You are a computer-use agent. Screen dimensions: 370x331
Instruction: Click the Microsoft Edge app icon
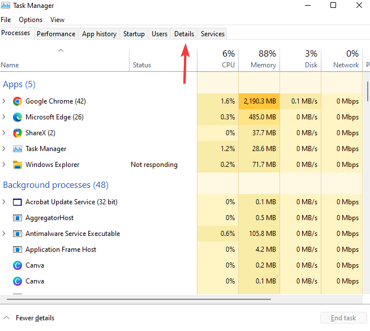click(17, 117)
